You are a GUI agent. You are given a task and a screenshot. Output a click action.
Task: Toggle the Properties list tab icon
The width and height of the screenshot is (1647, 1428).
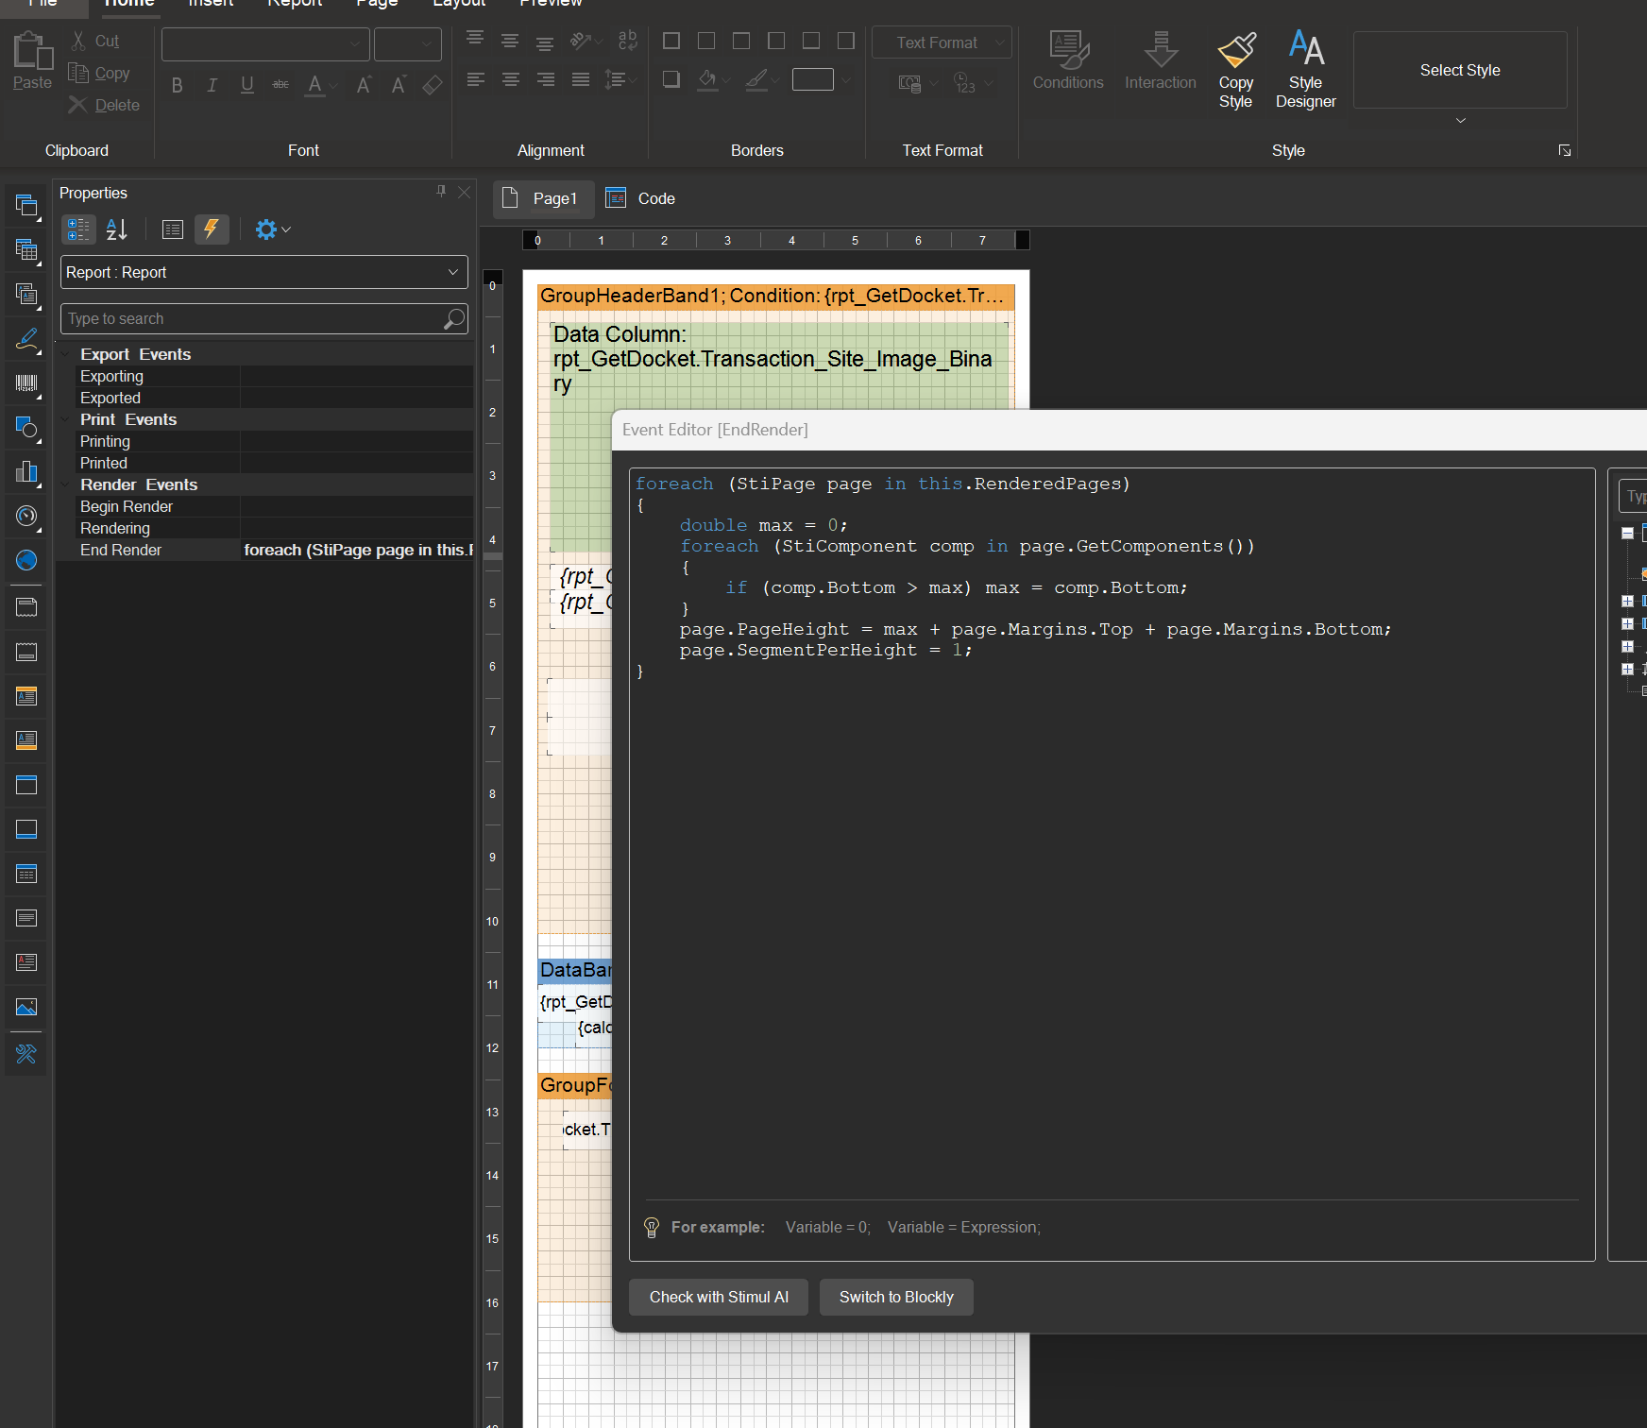coord(172,229)
